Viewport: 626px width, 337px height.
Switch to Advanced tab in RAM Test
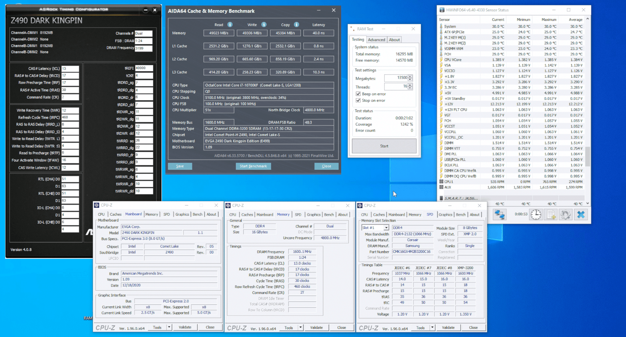tap(376, 40)
